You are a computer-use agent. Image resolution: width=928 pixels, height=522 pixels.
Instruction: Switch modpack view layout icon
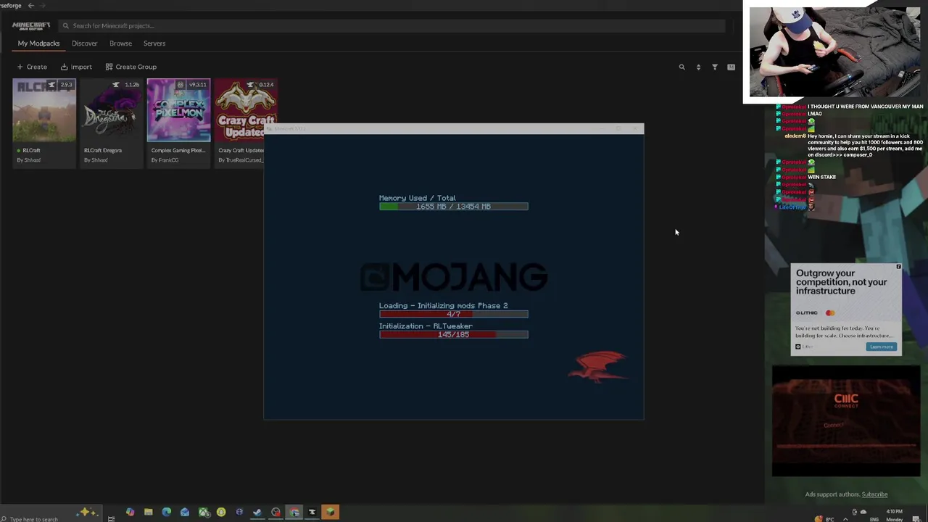point(731,67)
